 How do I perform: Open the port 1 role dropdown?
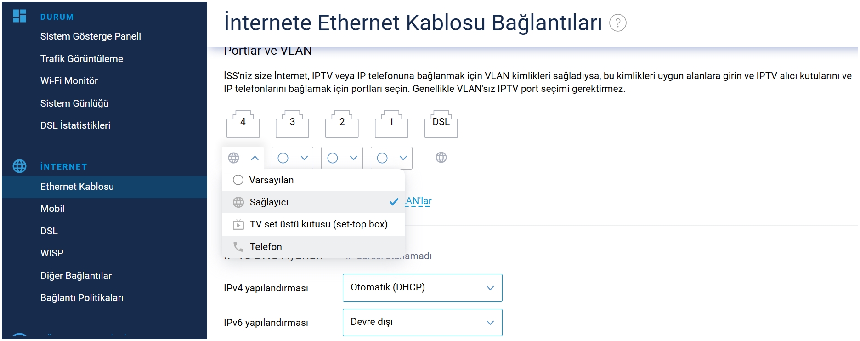pyautogui.click(x=391, y=158)
